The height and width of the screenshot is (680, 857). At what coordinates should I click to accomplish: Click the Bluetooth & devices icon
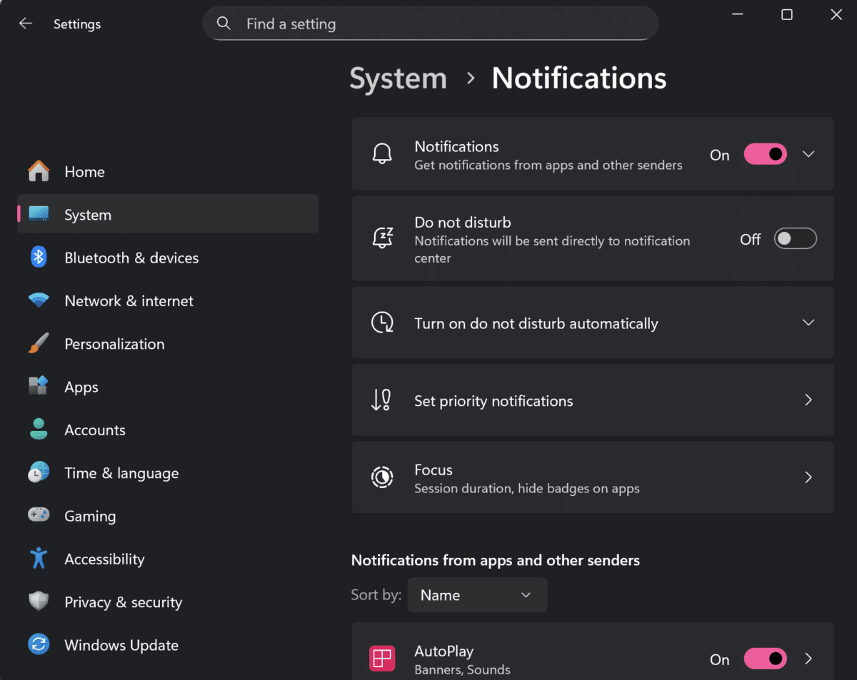[39, 258]
